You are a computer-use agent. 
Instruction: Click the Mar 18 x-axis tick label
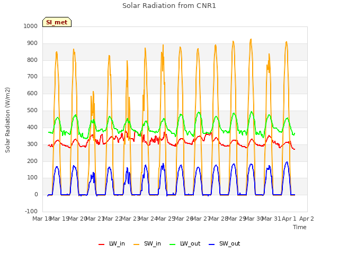pos(41,219)
